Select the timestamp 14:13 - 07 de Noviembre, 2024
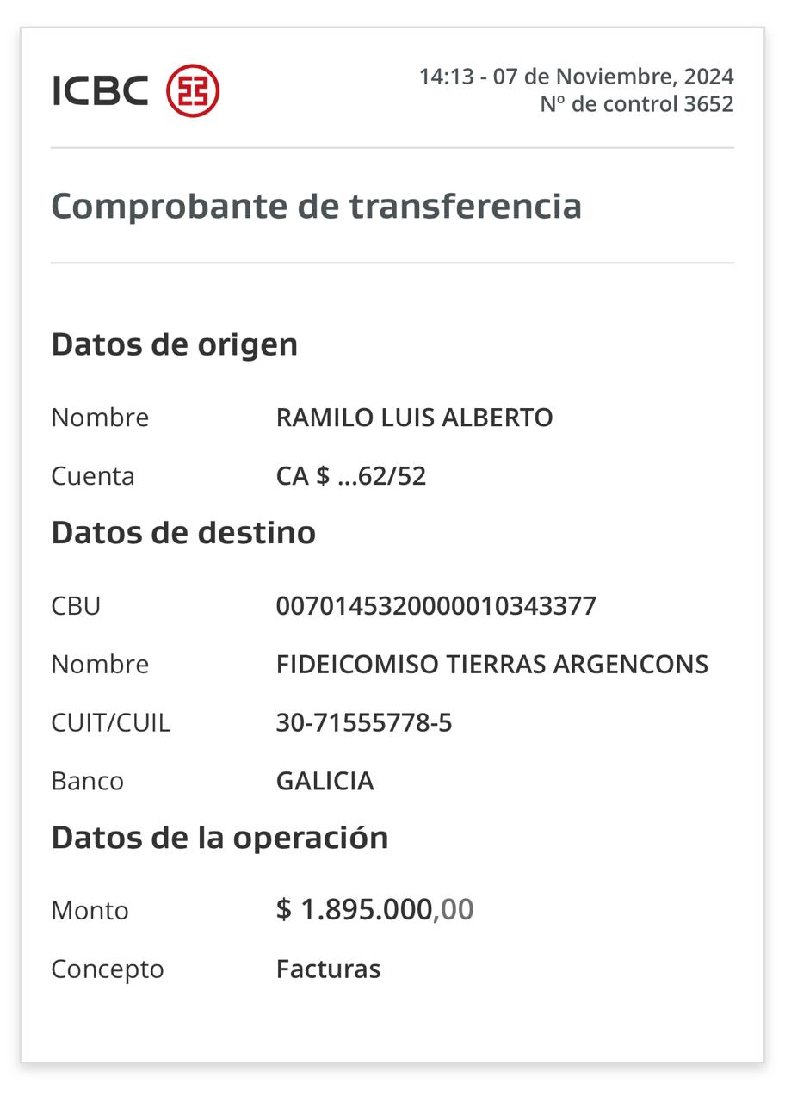 577,77
